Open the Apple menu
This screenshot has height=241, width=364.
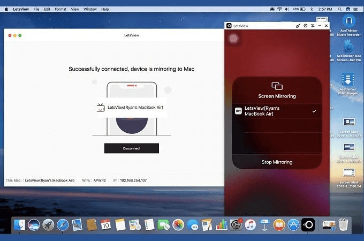click(6, 9)
